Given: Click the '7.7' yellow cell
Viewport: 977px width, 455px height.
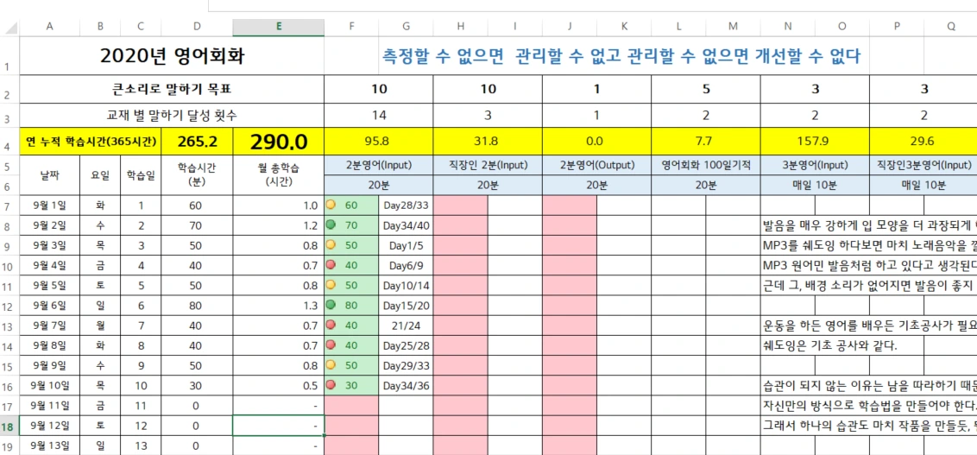Looking at the screenshot, I should [x=706, y=142].
